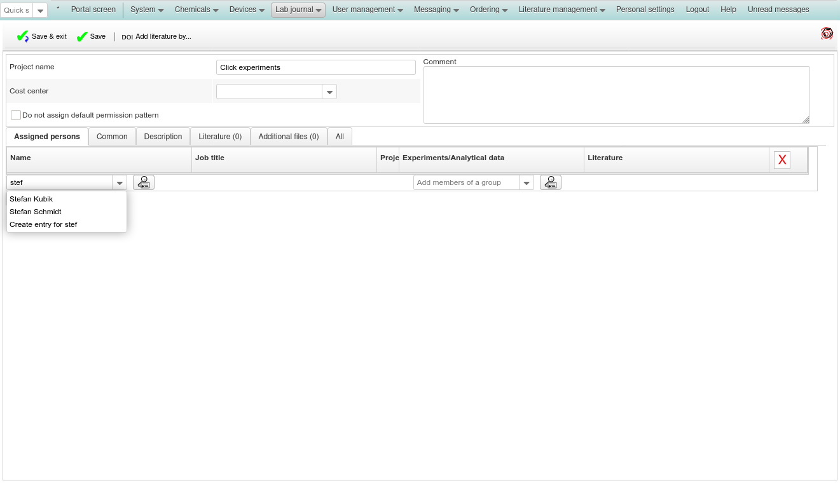The width and height of the screenshot is (840, 483).
Task: Open the Chemicals menu
Action: pyautogui.click(x=196, y=10)
